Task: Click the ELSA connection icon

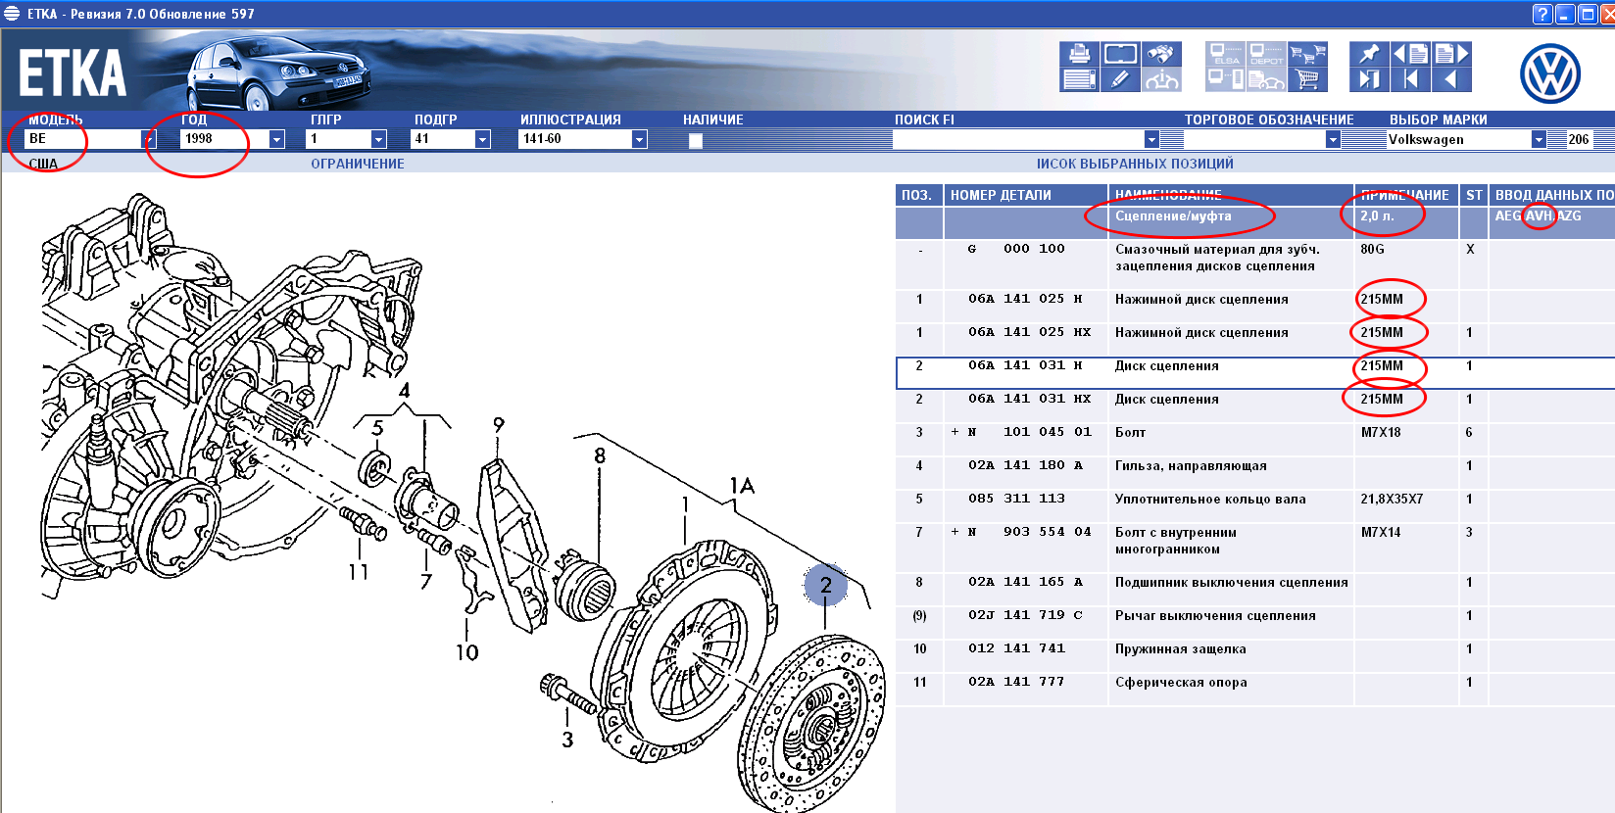Action: coord(1225,54)
